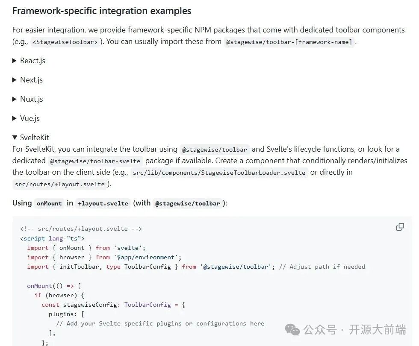Select the StagewiseToolbar inline code snippet
Screen dimensions: 419x346
point(65,41)
